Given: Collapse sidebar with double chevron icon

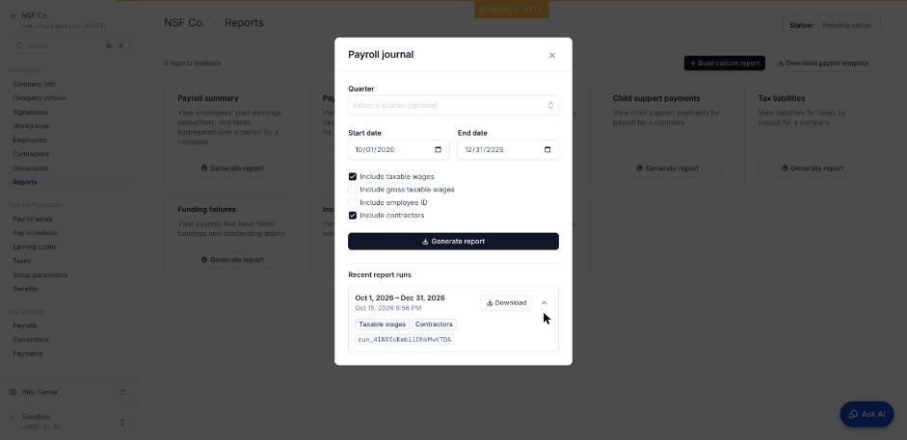Looking at the screenshot, I should tap(13, 16).
